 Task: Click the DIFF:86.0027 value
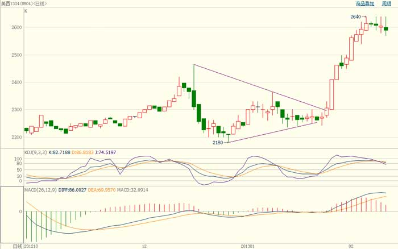click(x=72, y=190)
